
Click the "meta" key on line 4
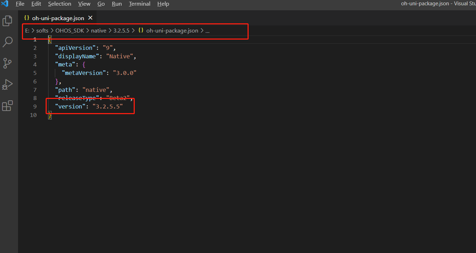pyautogui.click(x=65, y=65)
